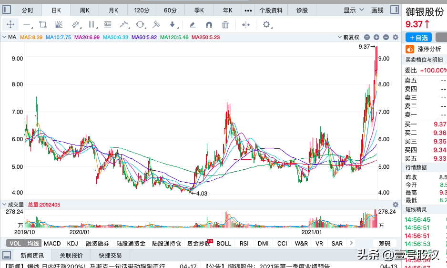Select DMI indicator
This screenshot has width=447, height=268.
(x=263, y=243)
